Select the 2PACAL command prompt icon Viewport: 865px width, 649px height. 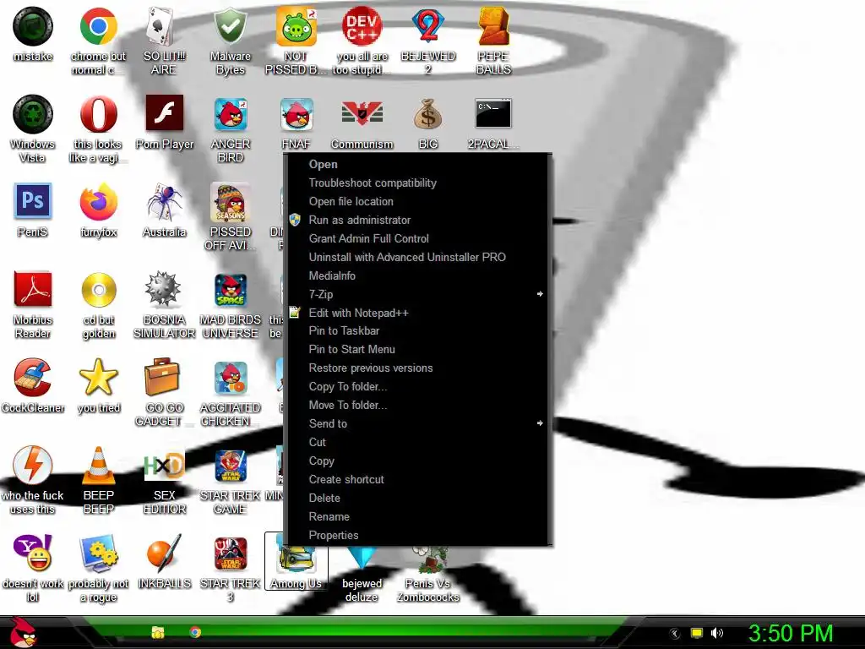pos(493,113)
